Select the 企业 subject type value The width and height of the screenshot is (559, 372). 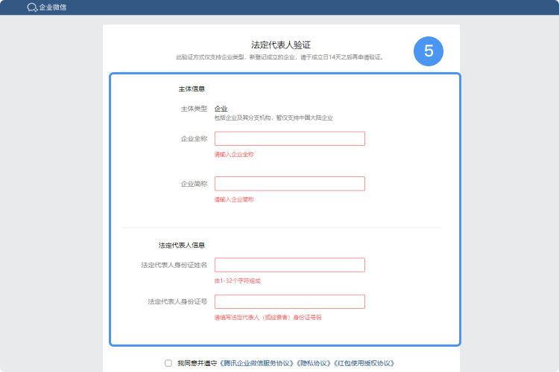pyautogui.click(x=221, y=109)
